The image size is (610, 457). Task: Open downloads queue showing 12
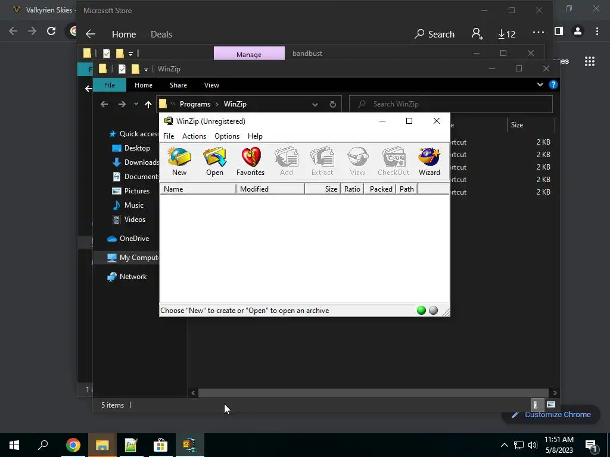coord(506,34)
